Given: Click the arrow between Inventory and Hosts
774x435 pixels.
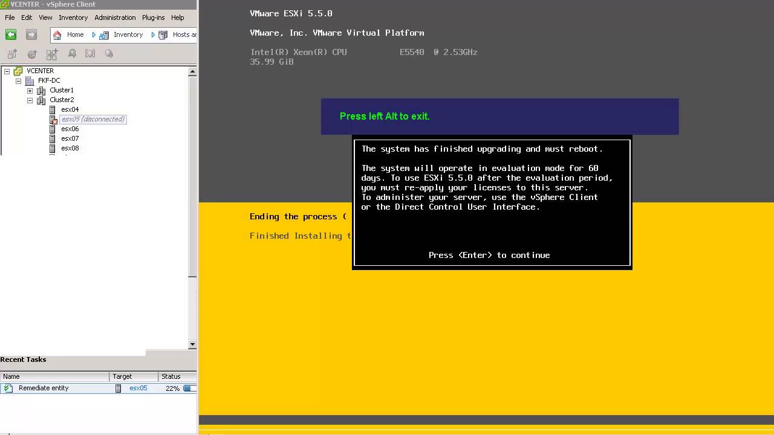Looking at the screenshot, I should 153,34.
